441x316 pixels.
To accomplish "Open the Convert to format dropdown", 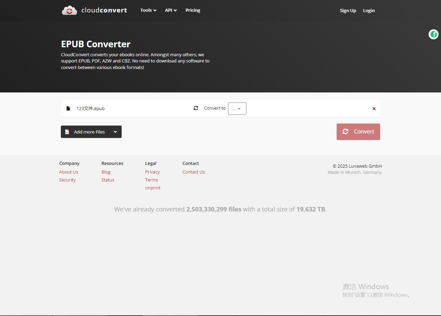I will pos(237,109).
